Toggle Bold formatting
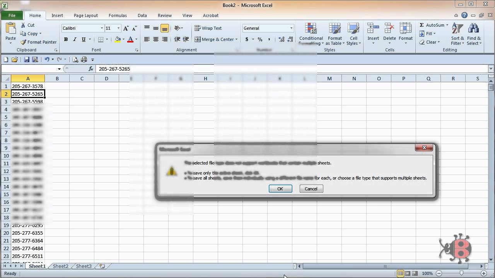The width and height of the screenshot is (495, 278). coord(66,39)
